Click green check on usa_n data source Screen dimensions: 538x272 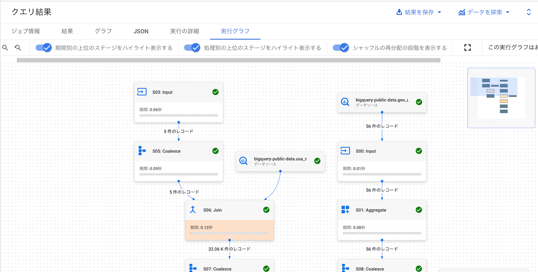(x=317, y=161)
